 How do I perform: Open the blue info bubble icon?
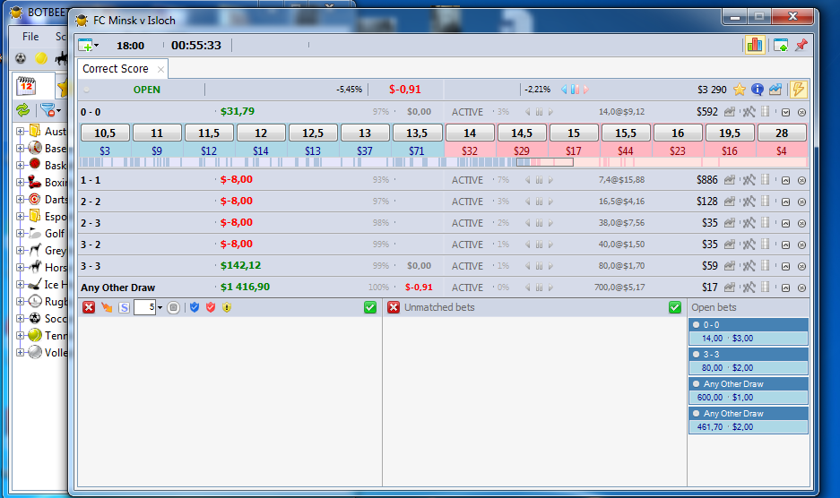[x=757, y=90]
